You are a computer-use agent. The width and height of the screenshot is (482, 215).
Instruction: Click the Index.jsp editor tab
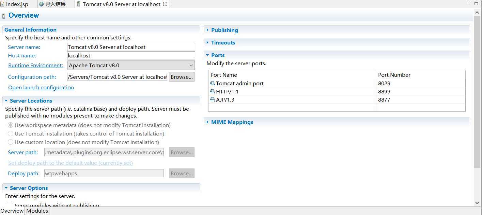pos(17,4)
